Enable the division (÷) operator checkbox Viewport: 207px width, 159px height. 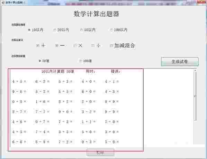96,45
